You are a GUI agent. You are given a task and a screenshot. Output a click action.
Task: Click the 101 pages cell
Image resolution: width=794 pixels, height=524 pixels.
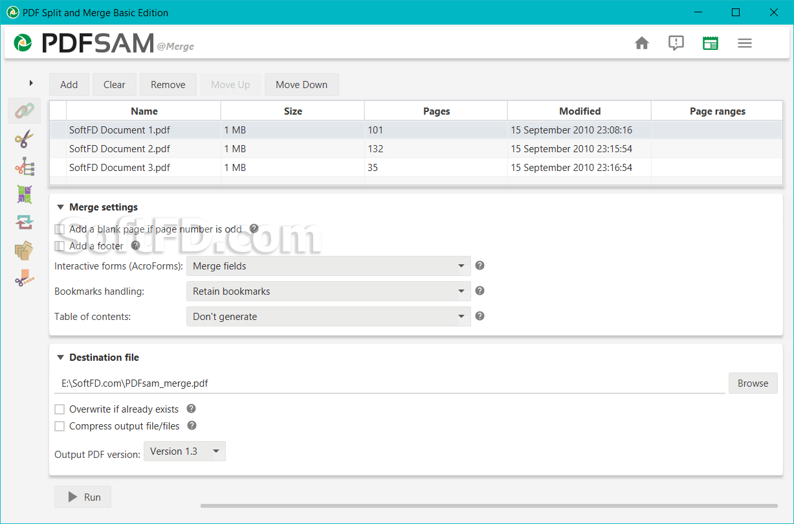(436, 130)
